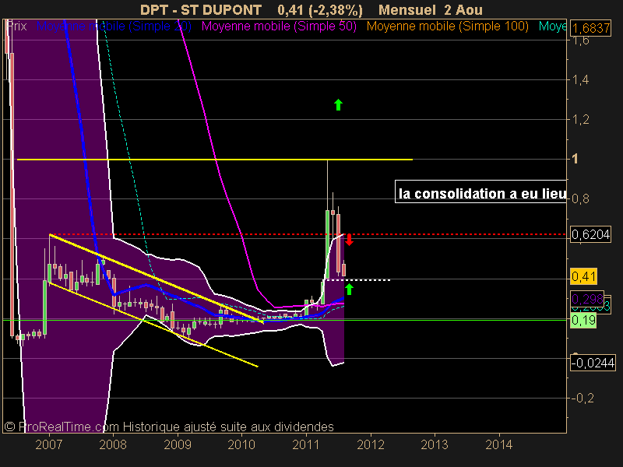The image size is (623, 467).
Task: Select "Moyenne mobile (Simple 50)" legend entry
Action: [279, 26]
